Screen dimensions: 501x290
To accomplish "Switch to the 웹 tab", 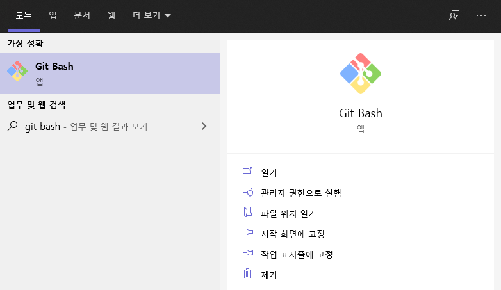I will pyautogui.click(x=111, y=15).
